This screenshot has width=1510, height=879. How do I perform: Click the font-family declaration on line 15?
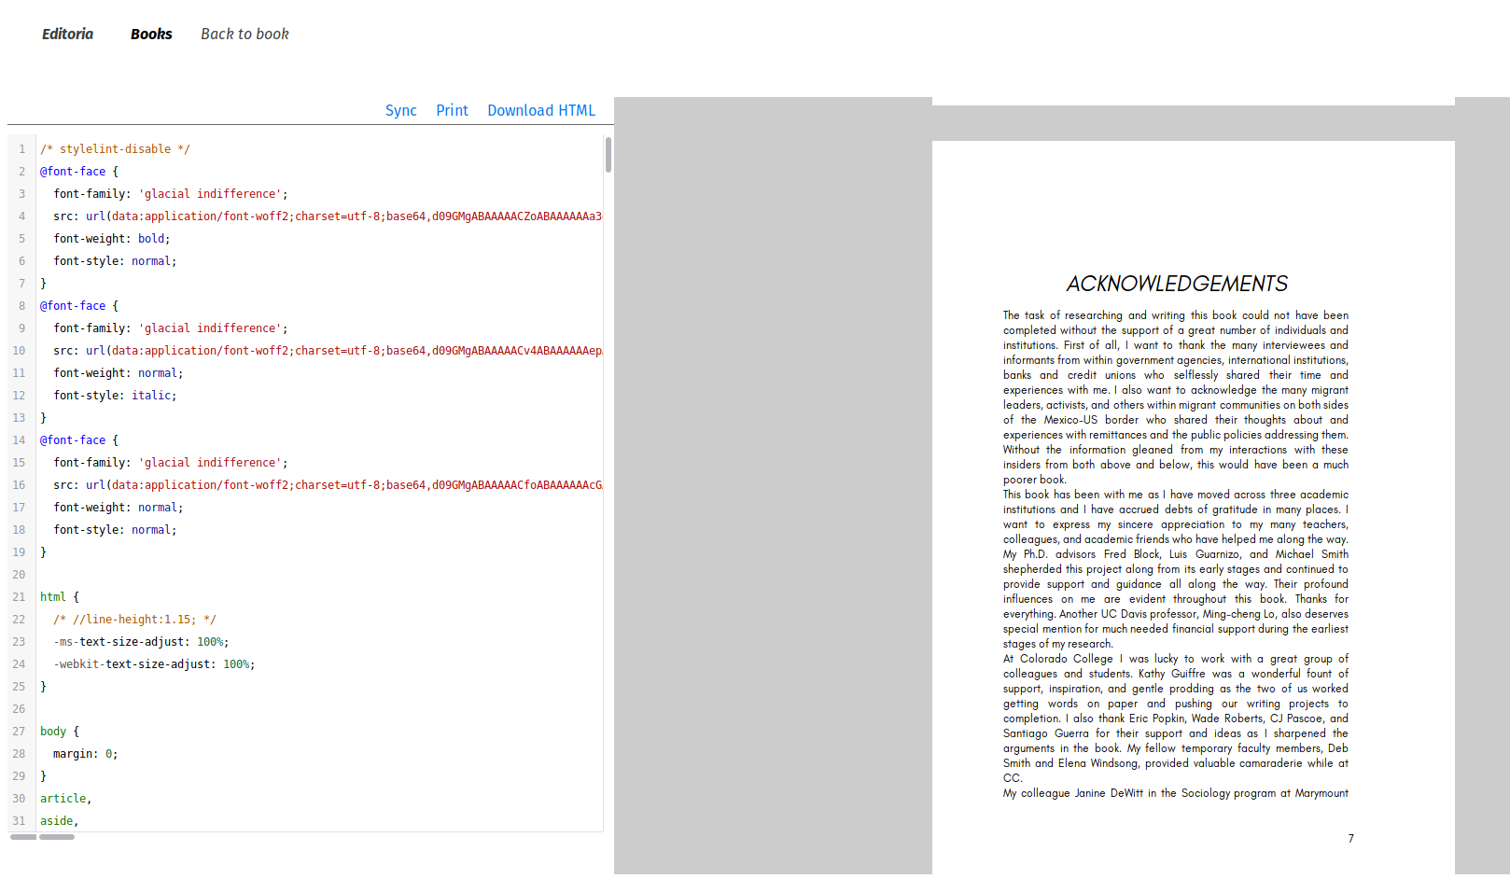point(171,463)
